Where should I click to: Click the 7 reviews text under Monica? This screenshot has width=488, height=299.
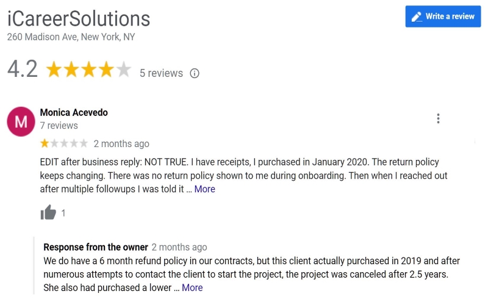click(x=59, y=126)
